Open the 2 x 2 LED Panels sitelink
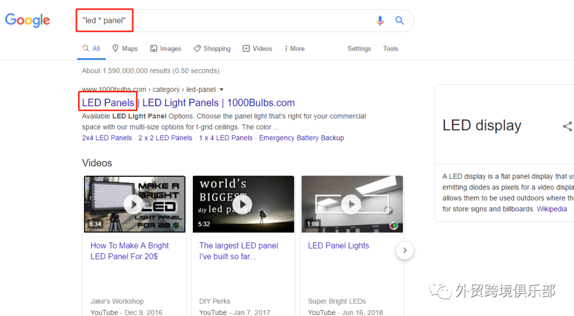The image size is (574, 316). click(x=165, y=138)
